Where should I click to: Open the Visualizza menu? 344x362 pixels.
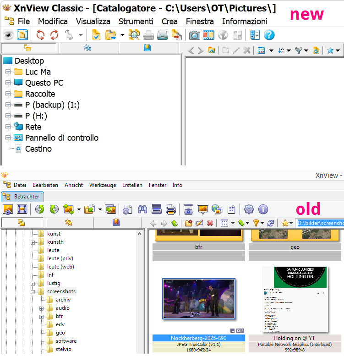(93, 22)
